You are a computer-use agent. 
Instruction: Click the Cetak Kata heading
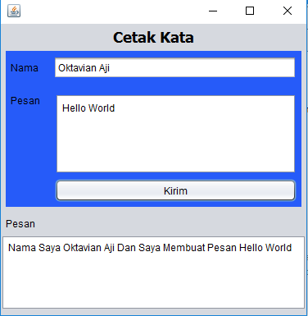[x=153, y=38]
